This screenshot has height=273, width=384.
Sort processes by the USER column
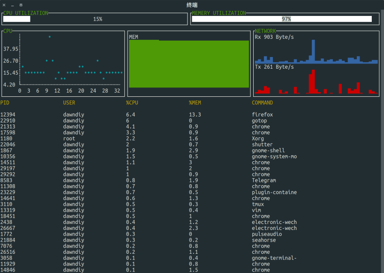click(68, 102)
